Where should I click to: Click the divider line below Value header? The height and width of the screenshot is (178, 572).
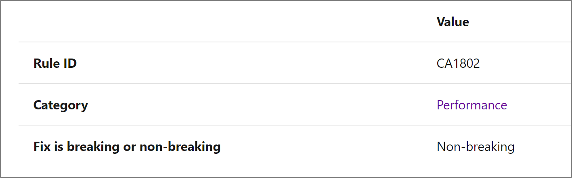point(295,42)
